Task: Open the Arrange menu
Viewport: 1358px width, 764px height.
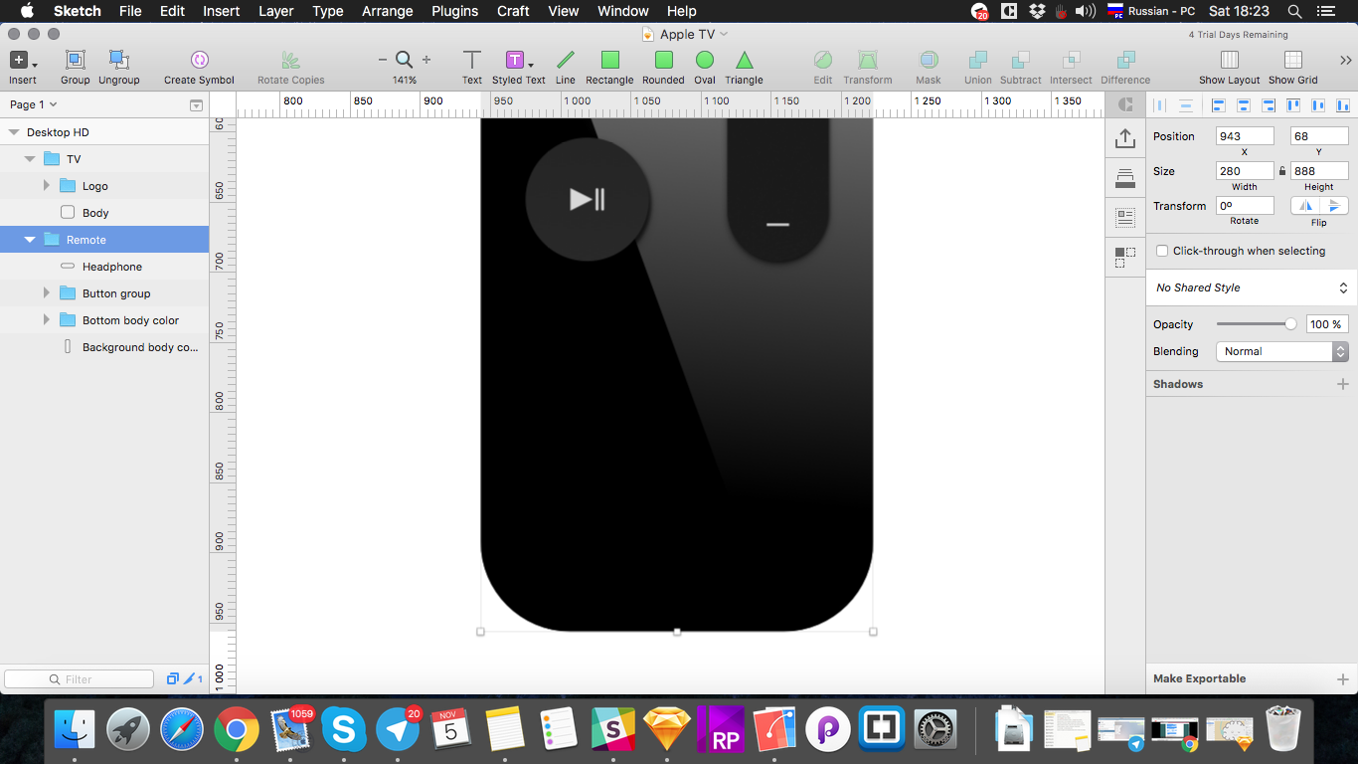Action: click(x=387, y=11)
